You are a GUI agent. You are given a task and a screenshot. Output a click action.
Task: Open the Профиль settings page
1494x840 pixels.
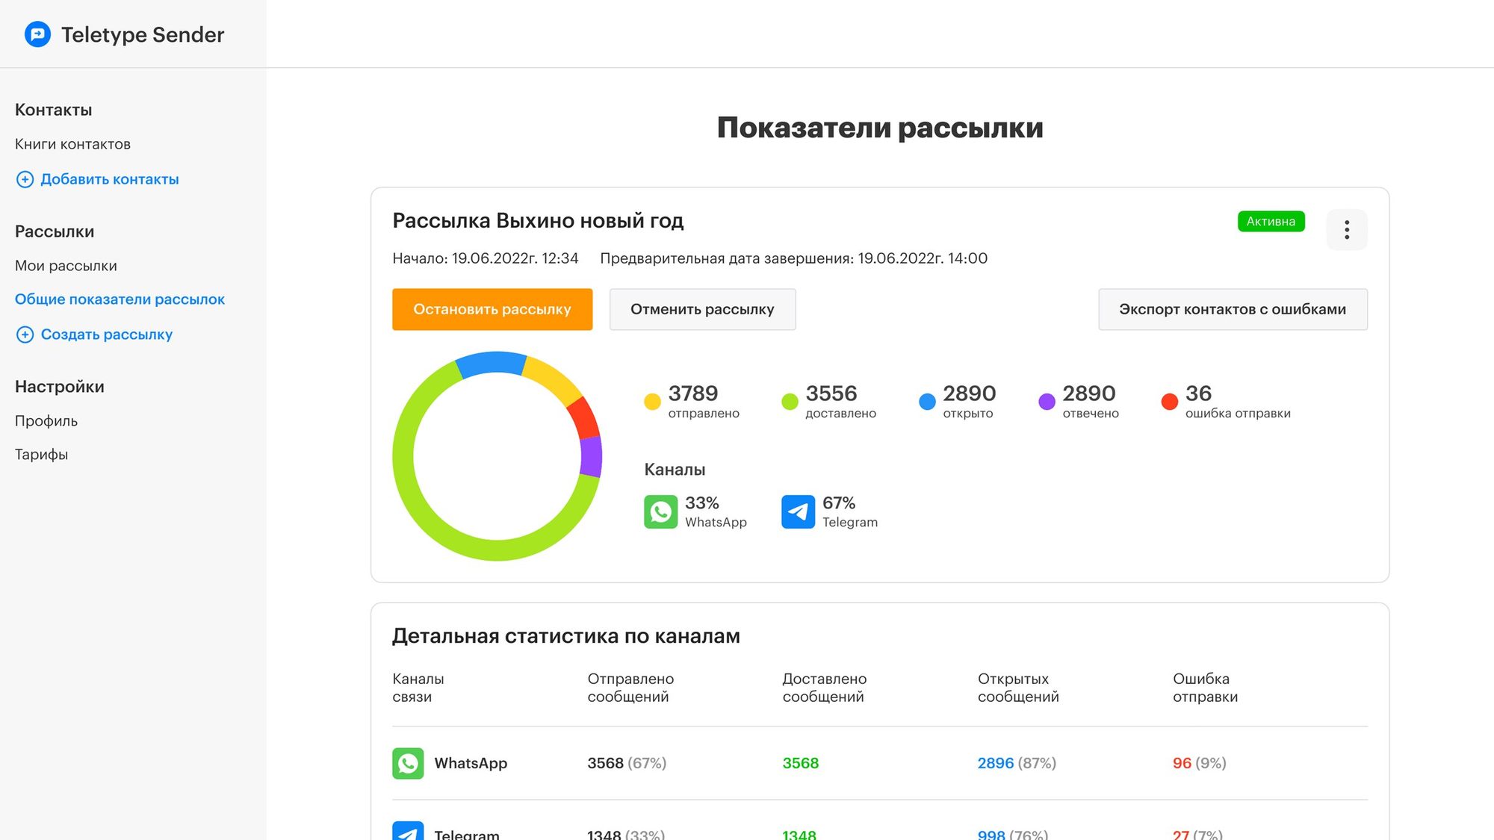coord(46,421)
